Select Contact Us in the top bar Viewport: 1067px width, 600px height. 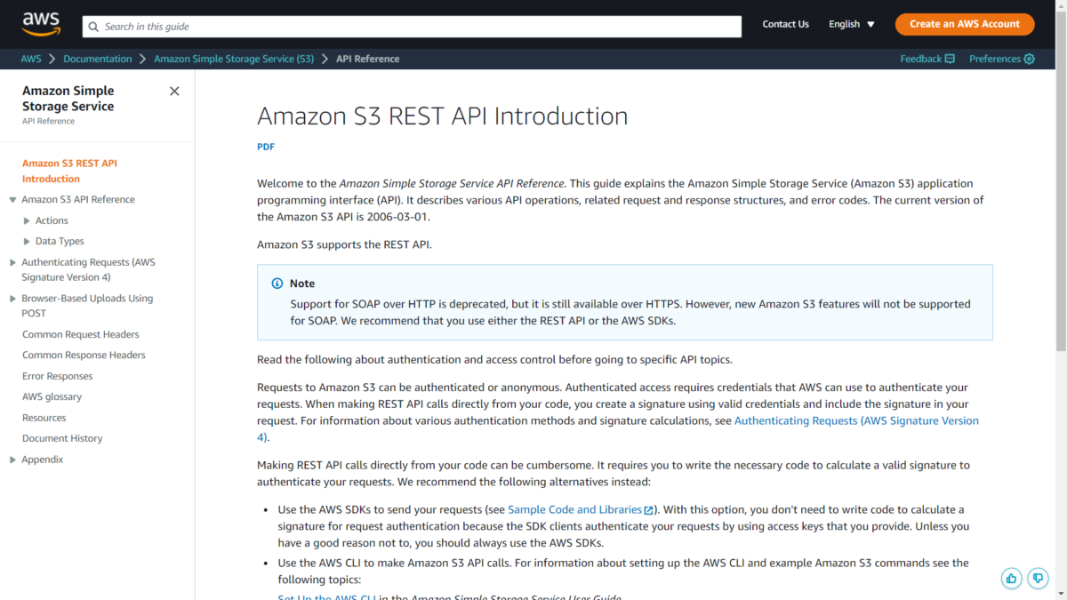tap(785, 25)
